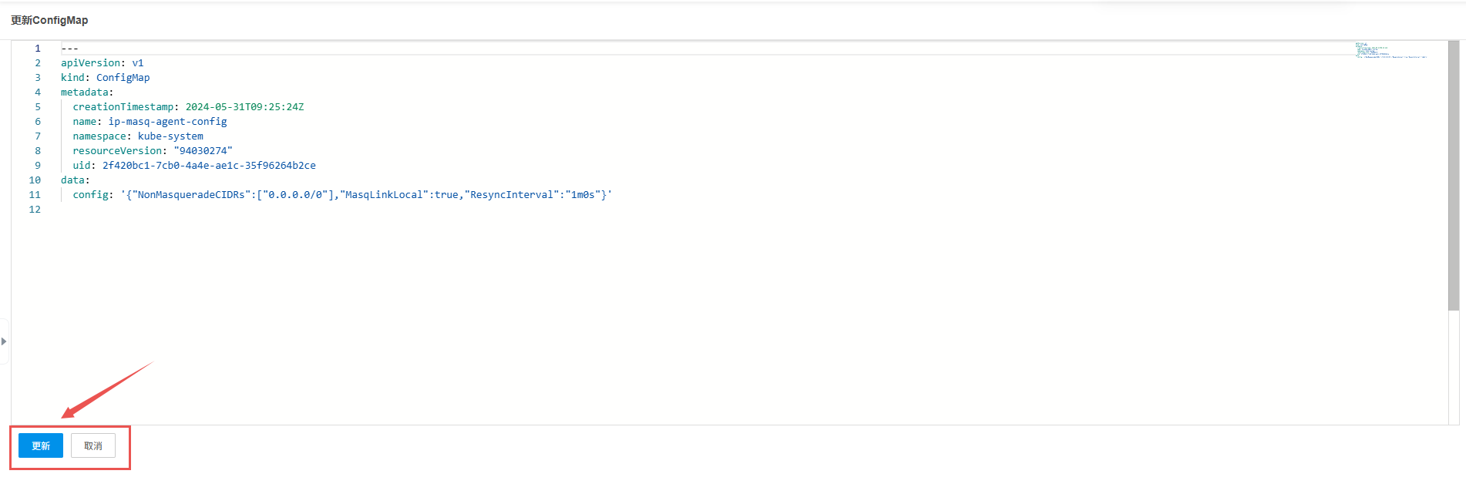Screen dimensions: 1466x484
Task: Click the editor's vertical scrollbar thumb
Action: pos(1454,176)
